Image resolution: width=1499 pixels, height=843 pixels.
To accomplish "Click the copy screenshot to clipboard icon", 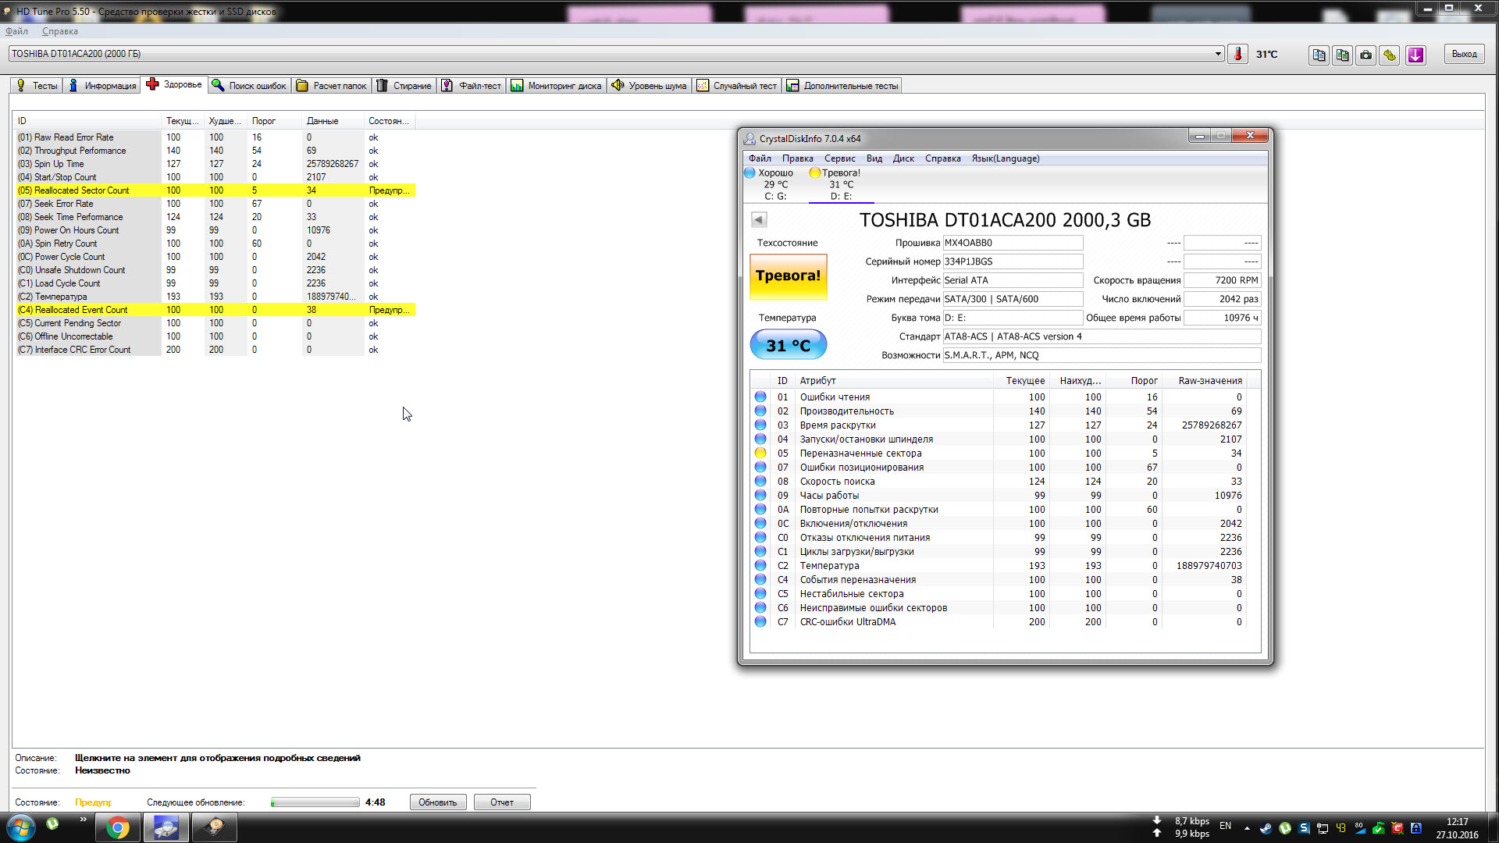I will (1342, 55).
